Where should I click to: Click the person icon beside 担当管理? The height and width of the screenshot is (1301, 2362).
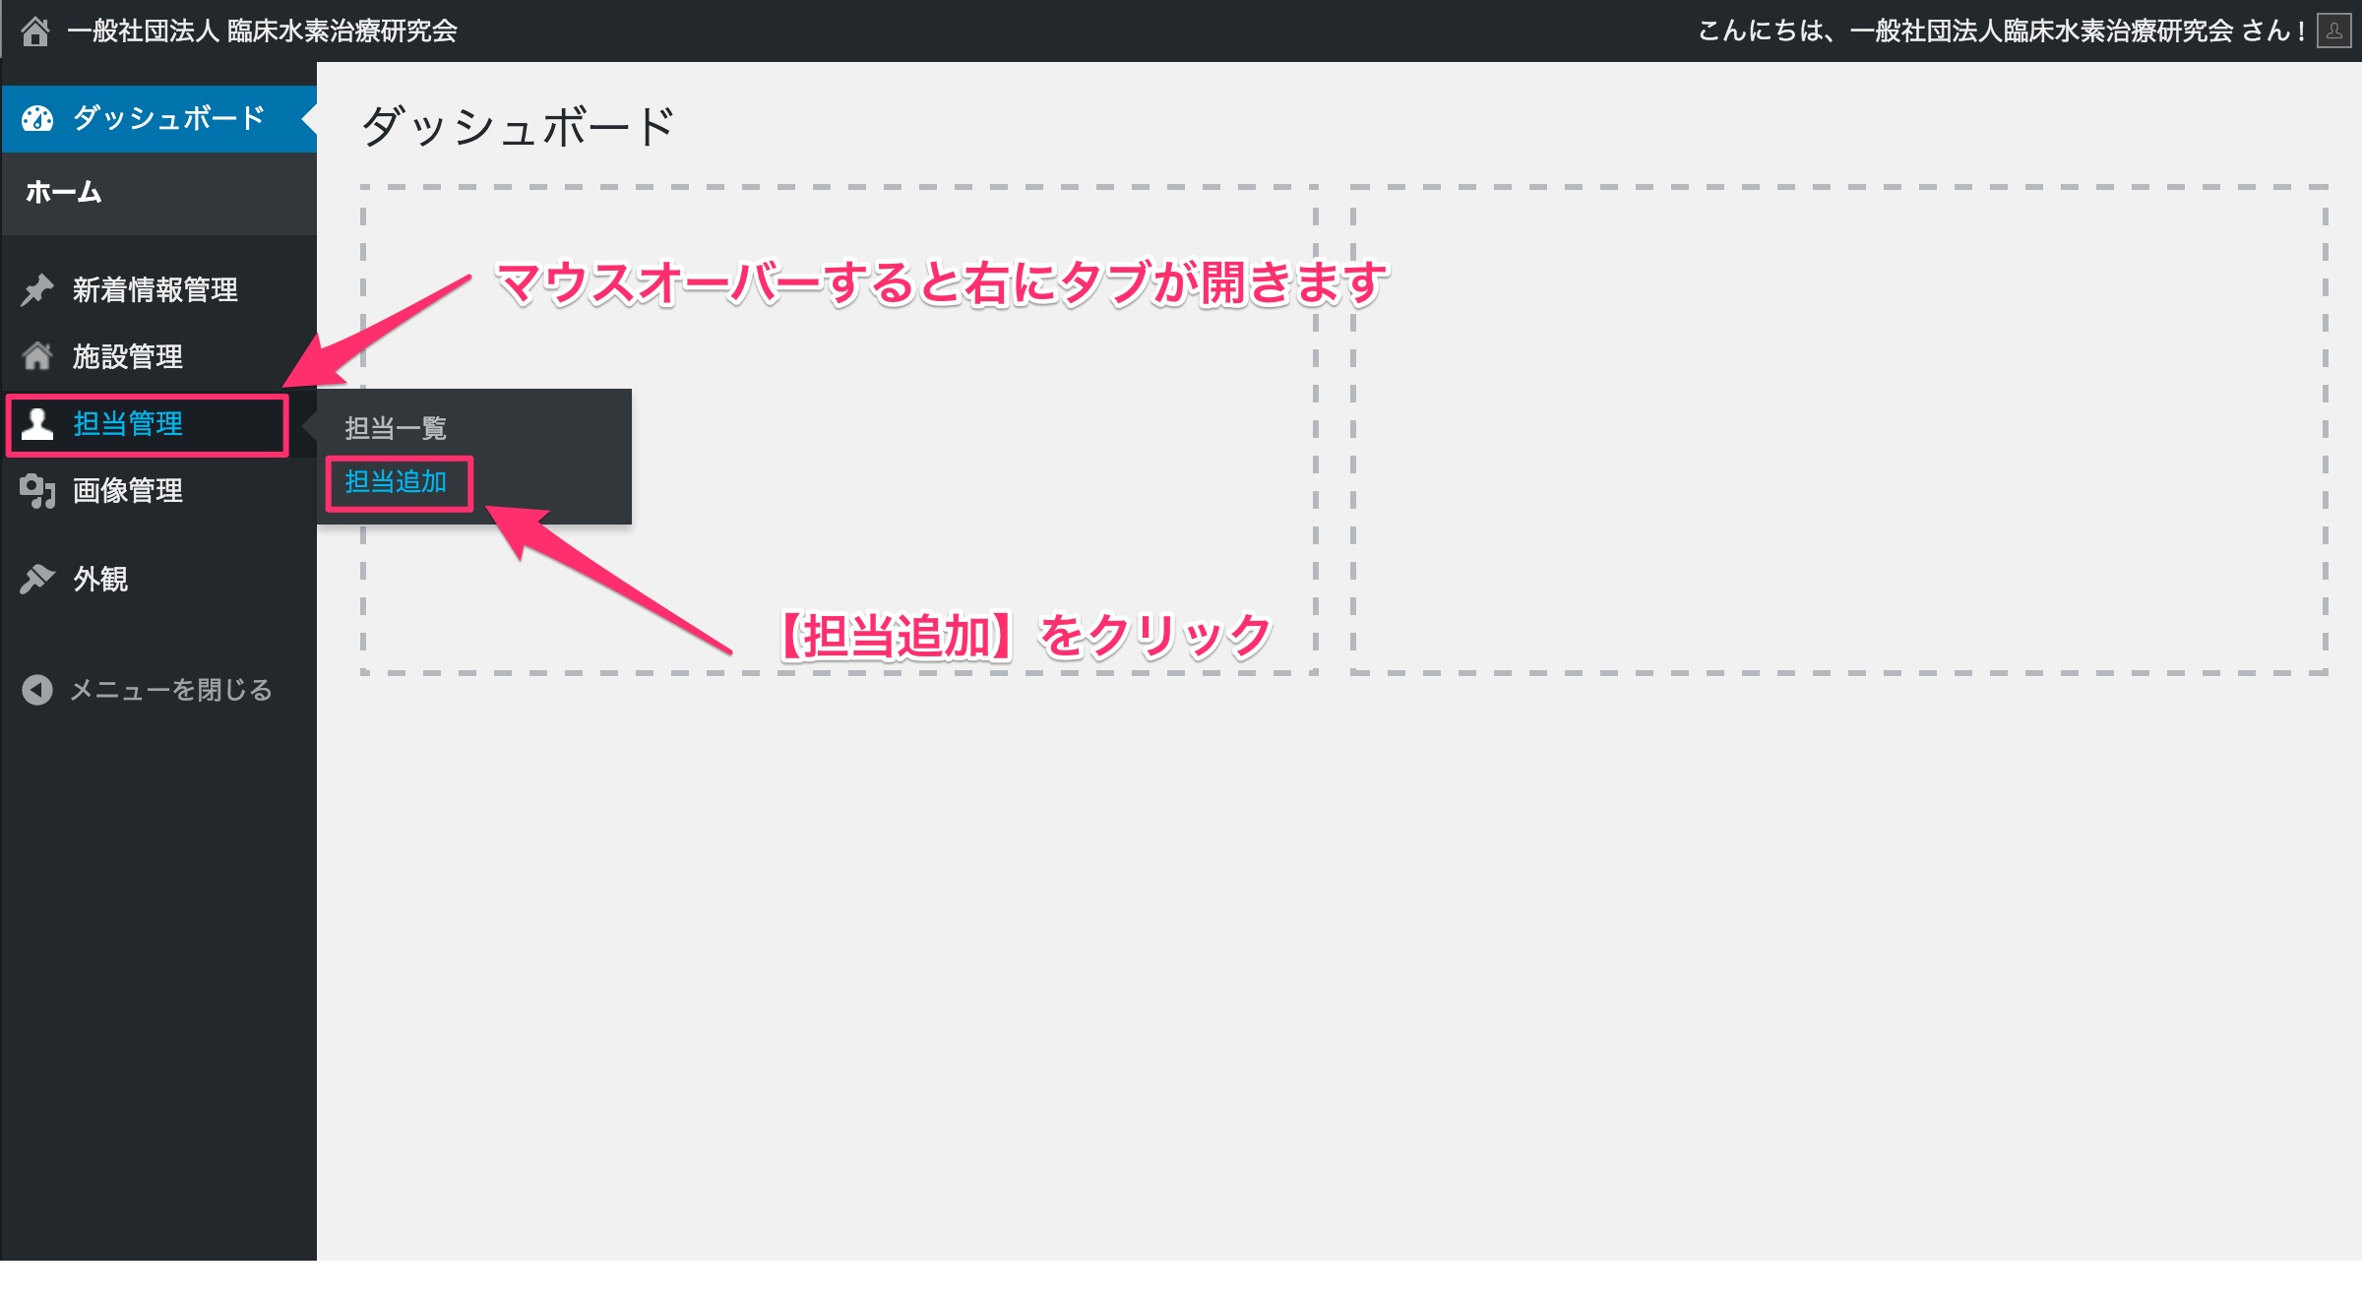37,424
